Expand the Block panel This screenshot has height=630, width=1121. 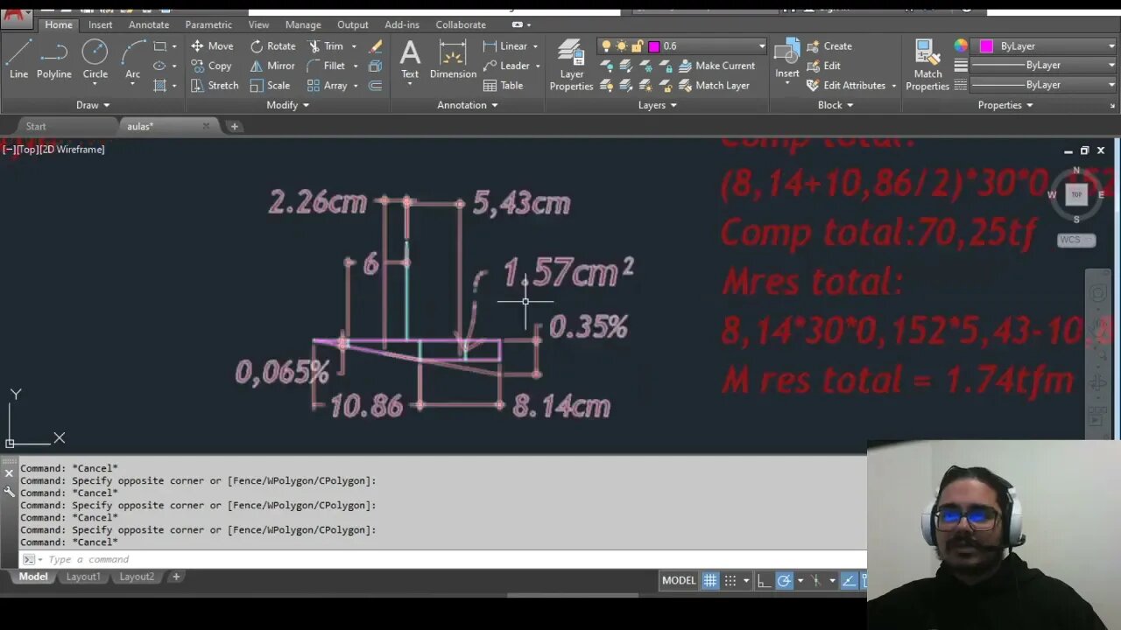(x=835, y=105)
